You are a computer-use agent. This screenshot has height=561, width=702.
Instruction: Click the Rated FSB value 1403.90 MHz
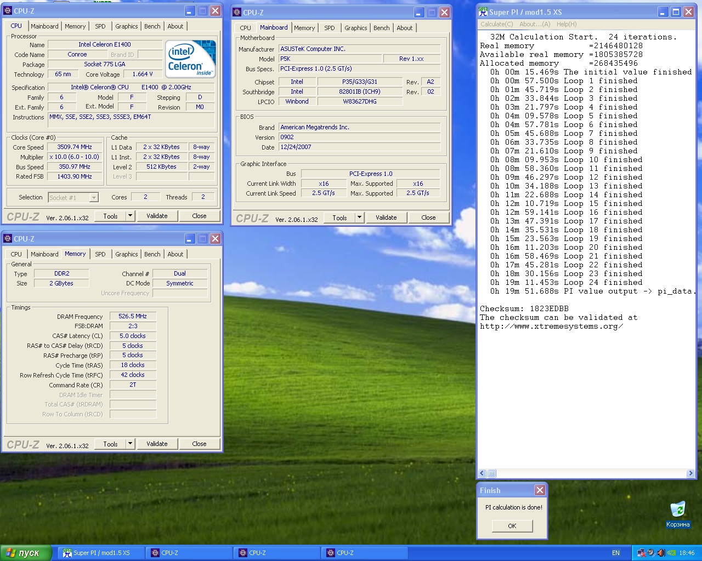click(x=75, y=176)
